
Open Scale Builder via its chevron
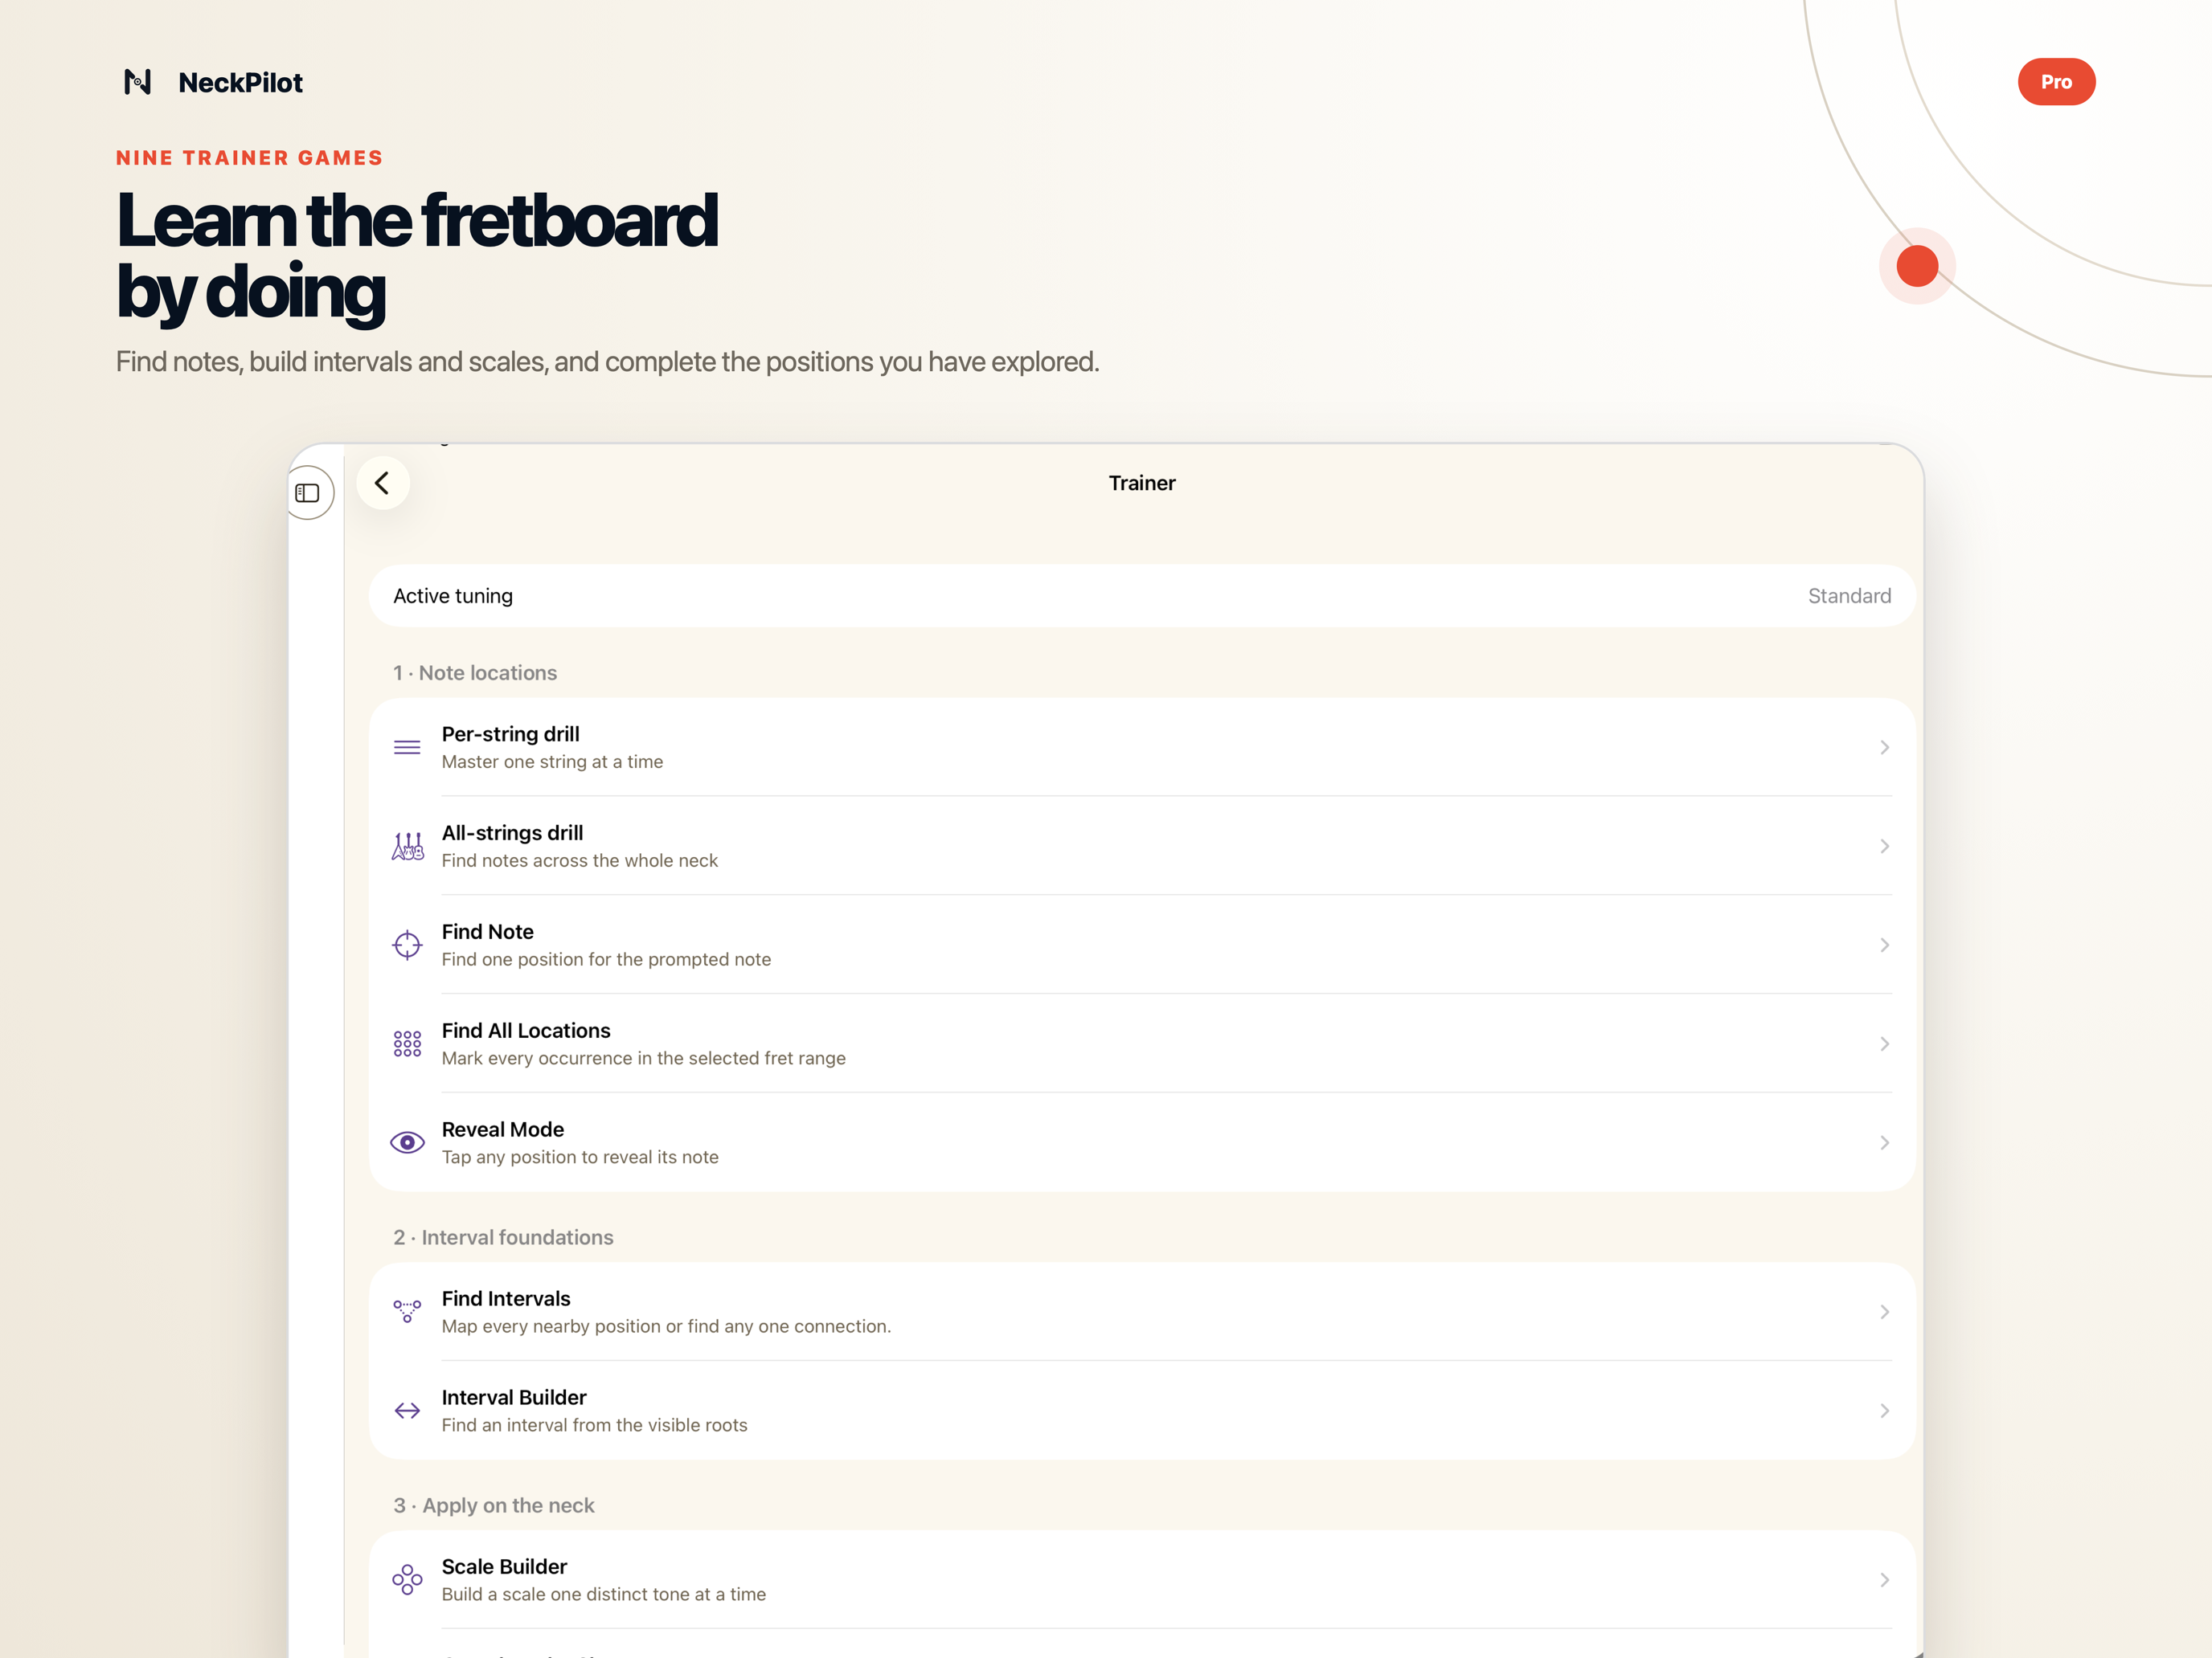[x=1884, y=1580]
